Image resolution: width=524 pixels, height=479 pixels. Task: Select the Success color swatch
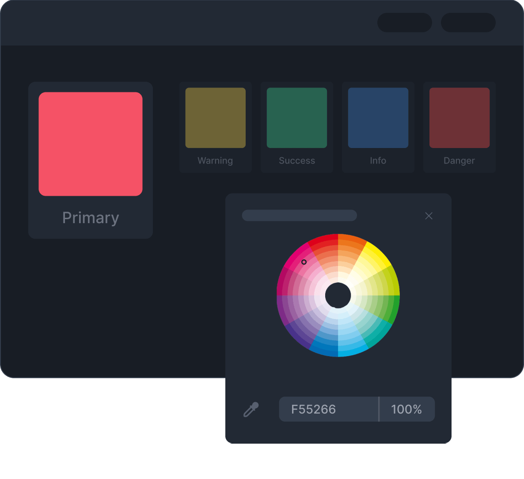pyautogui.click(x=296, y=117)
